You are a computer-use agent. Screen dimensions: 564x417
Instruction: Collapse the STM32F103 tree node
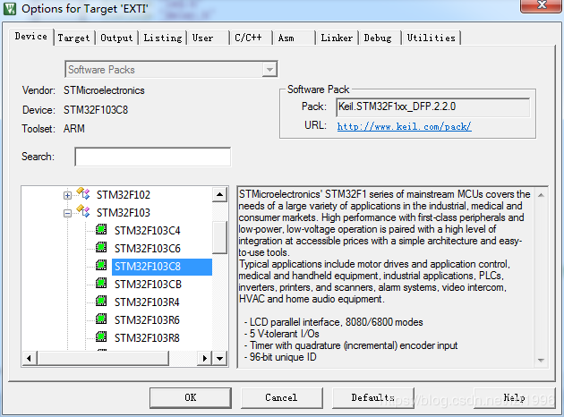point(67,214)
